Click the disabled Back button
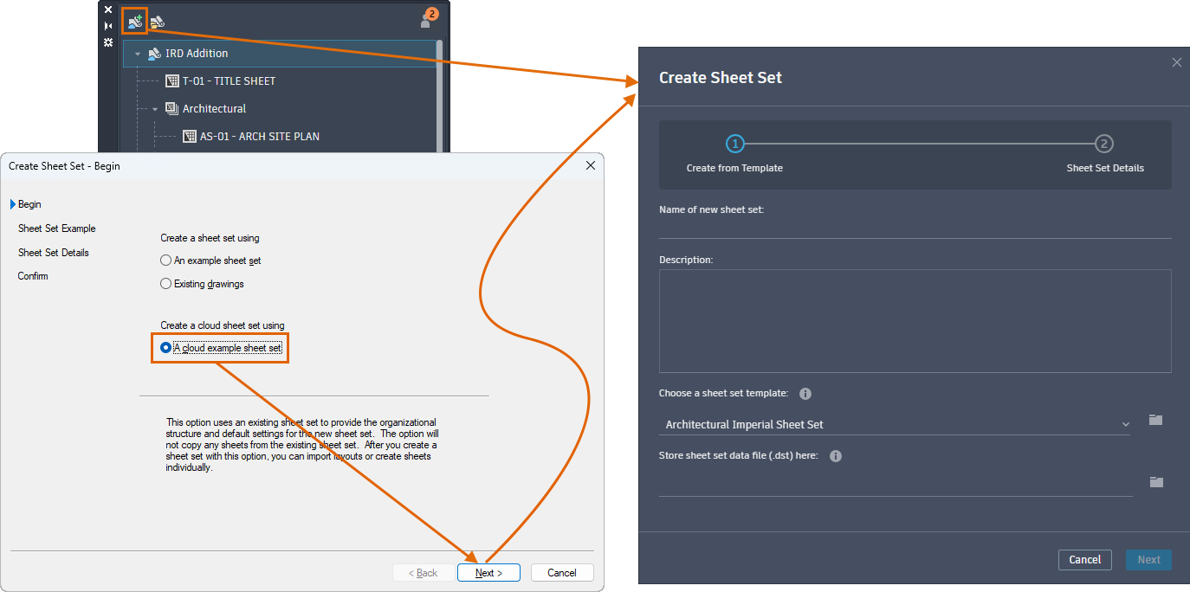The height and width of the screenshot is (592, 1190). click(424, 573)
